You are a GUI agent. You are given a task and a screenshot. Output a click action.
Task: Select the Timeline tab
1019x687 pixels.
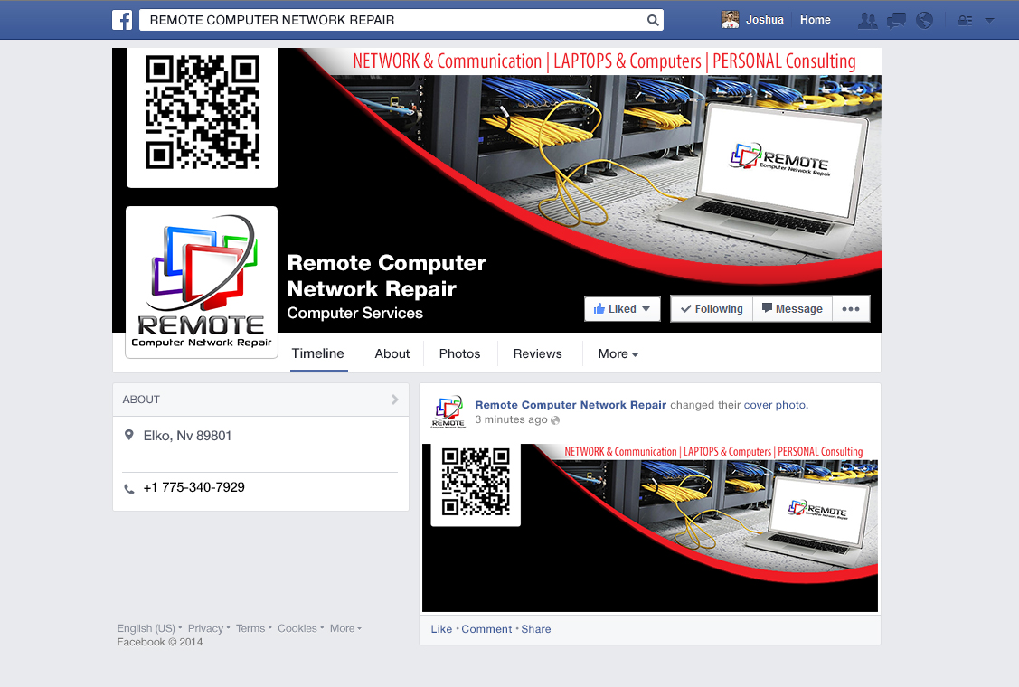[x=317, y=353]
